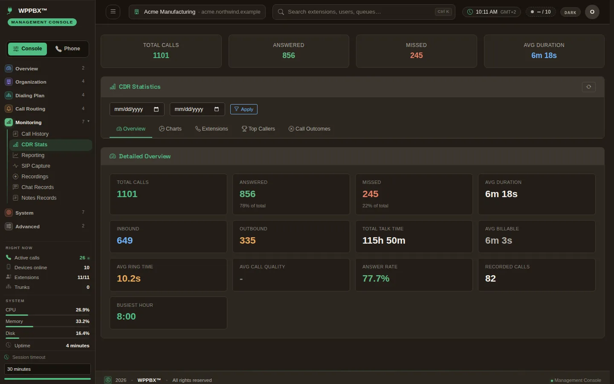Switch to the Extensions tab
614x384 pixels.
tap(211, 129)
